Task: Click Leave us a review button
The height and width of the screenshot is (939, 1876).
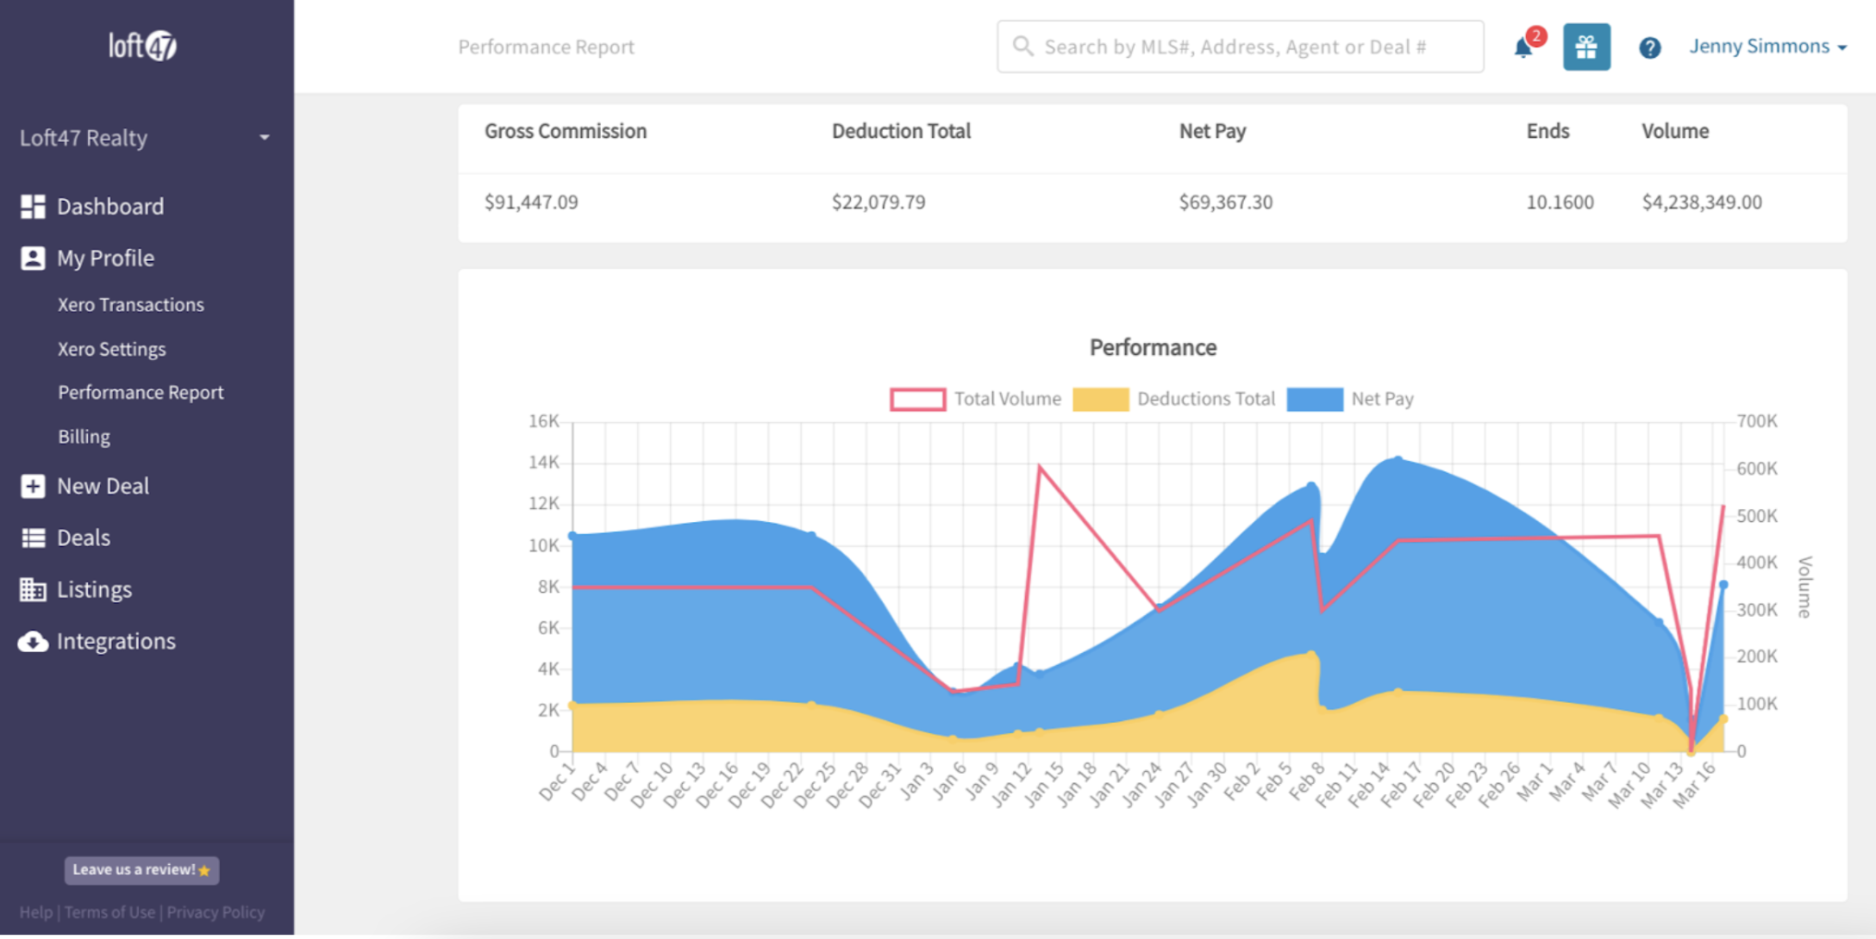Action: (x=142, y=870)
